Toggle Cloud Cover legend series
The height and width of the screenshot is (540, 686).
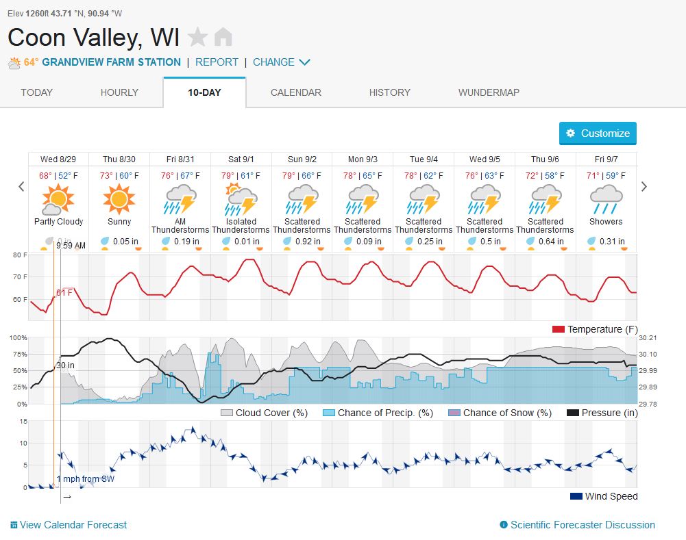click(265, 413)
